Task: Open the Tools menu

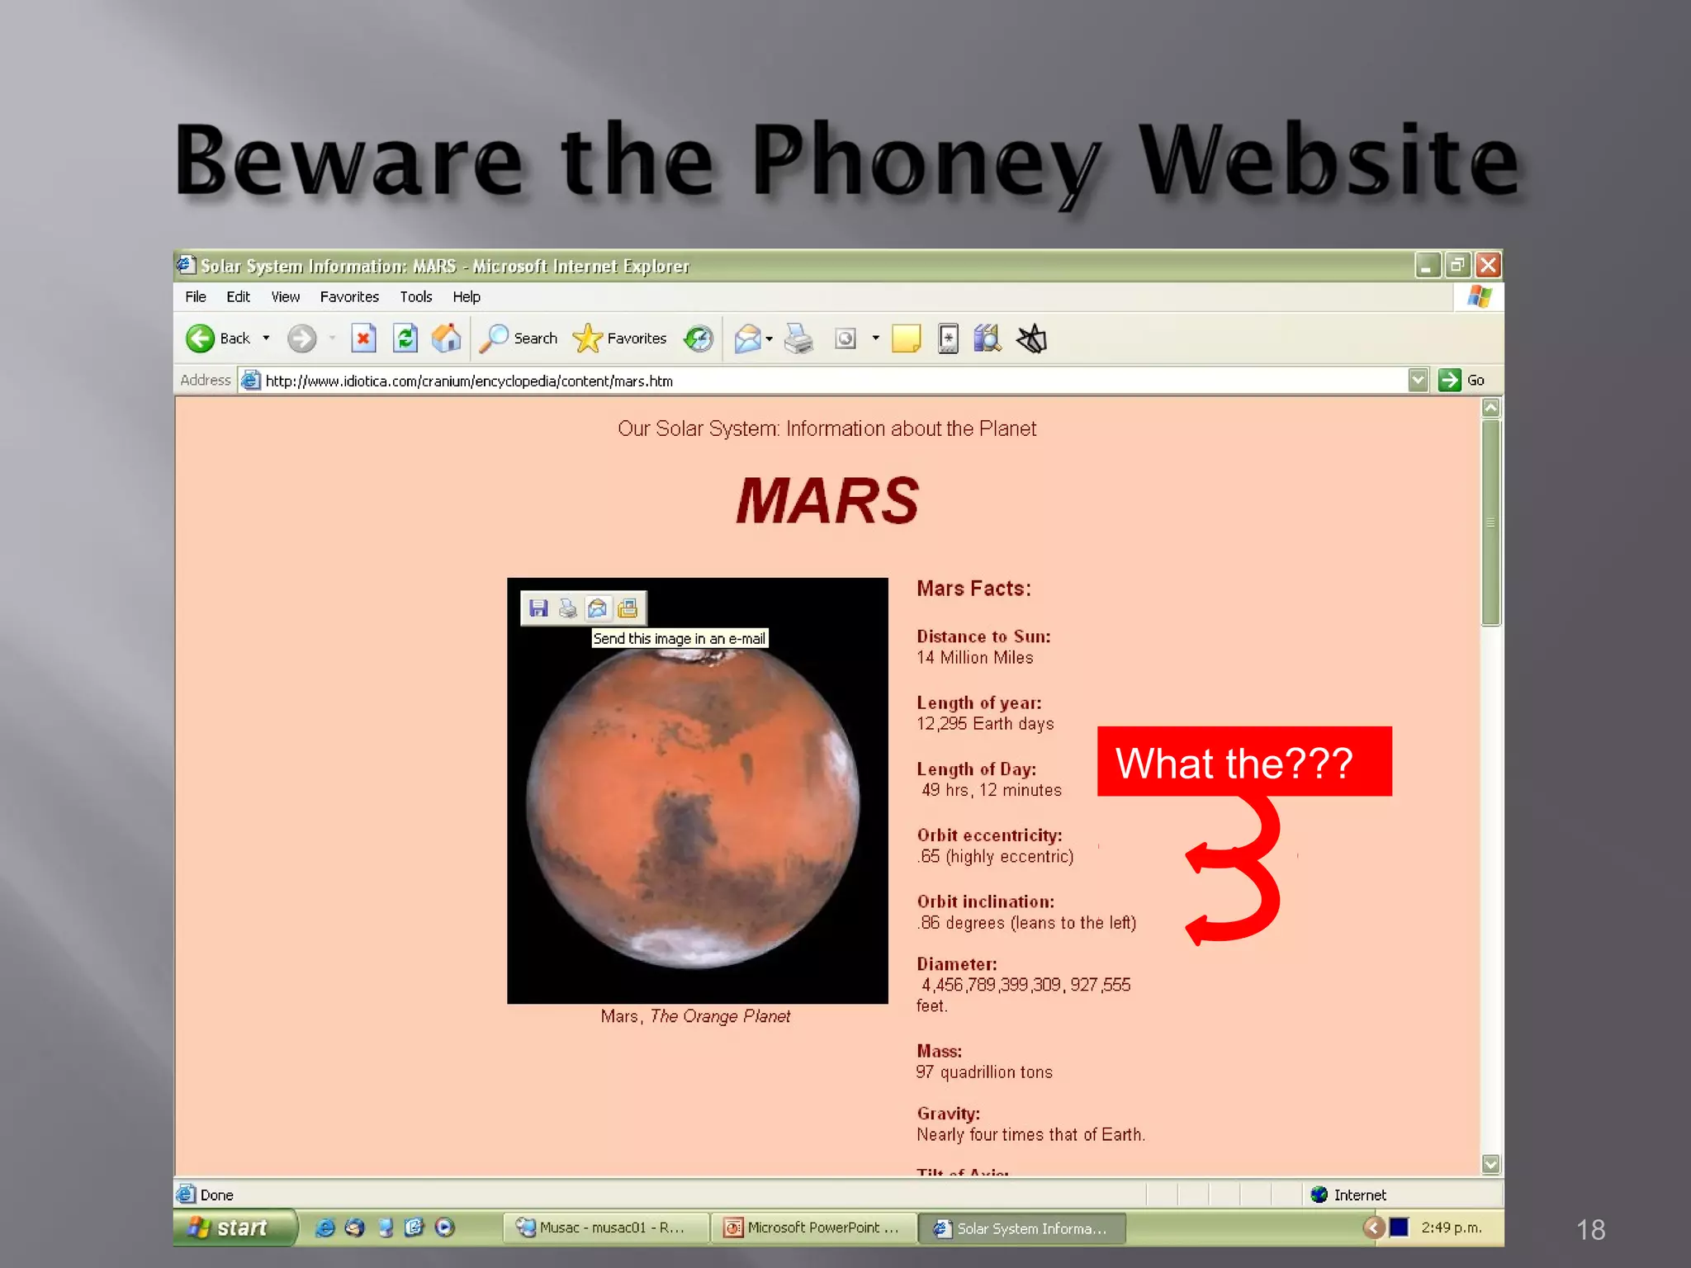Action: (415, 297)
